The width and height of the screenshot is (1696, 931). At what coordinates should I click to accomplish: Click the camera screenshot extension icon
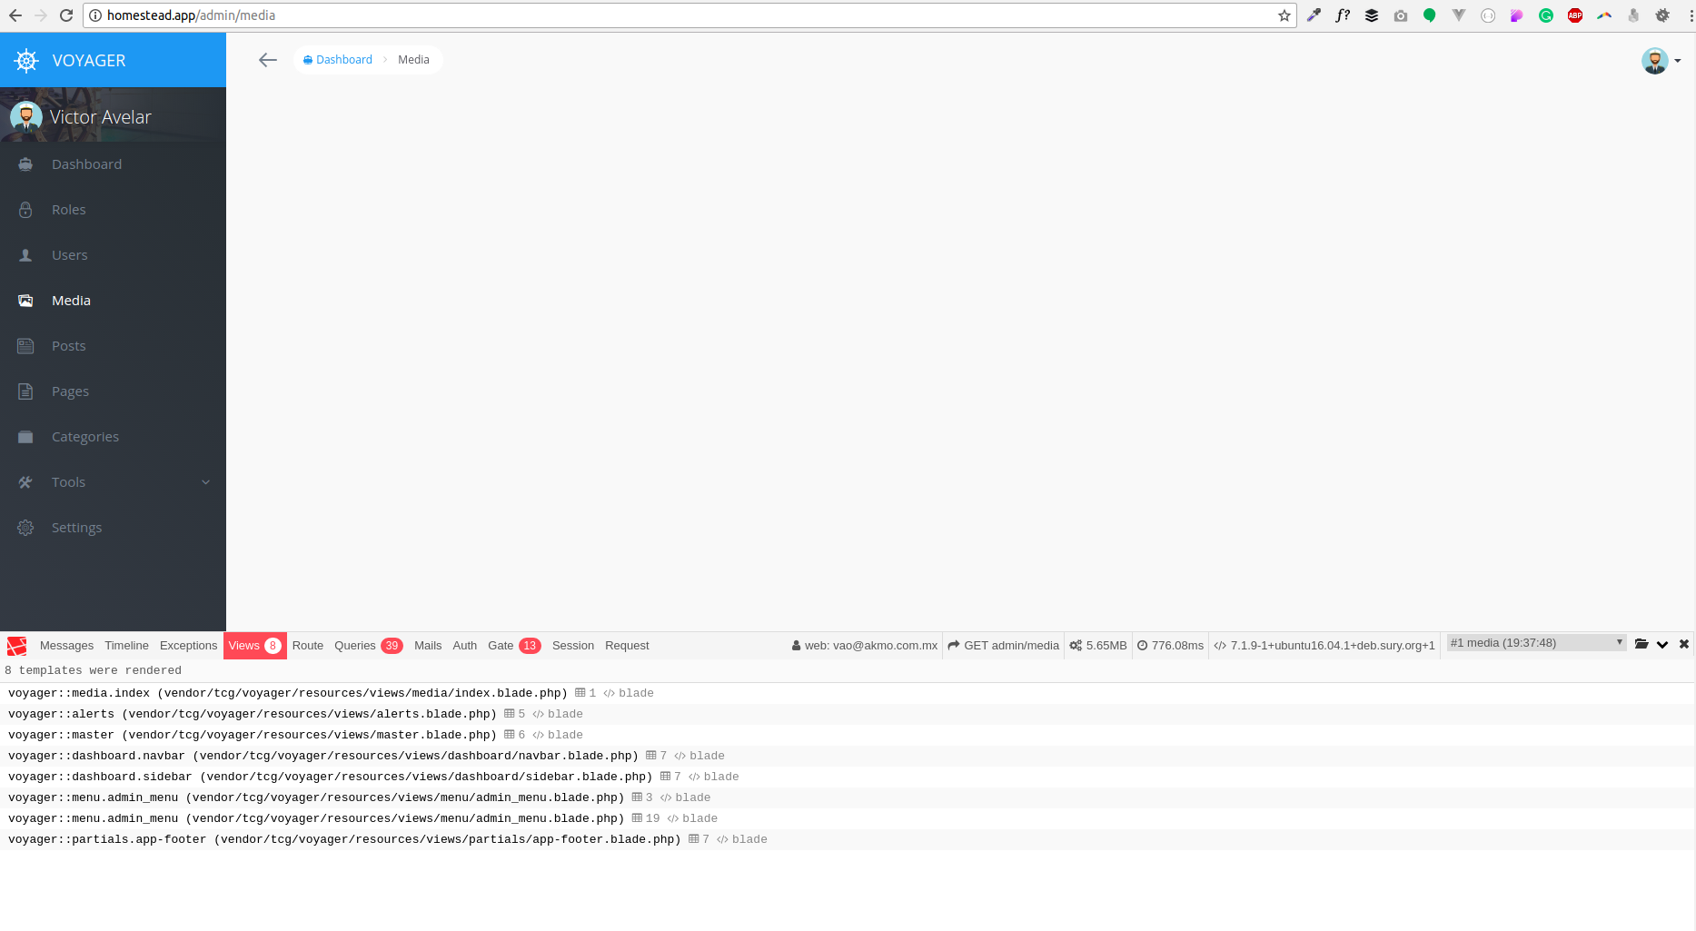[1400, 15]
